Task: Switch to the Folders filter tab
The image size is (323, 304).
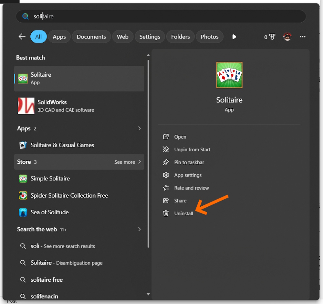Action: coord(181,37)
